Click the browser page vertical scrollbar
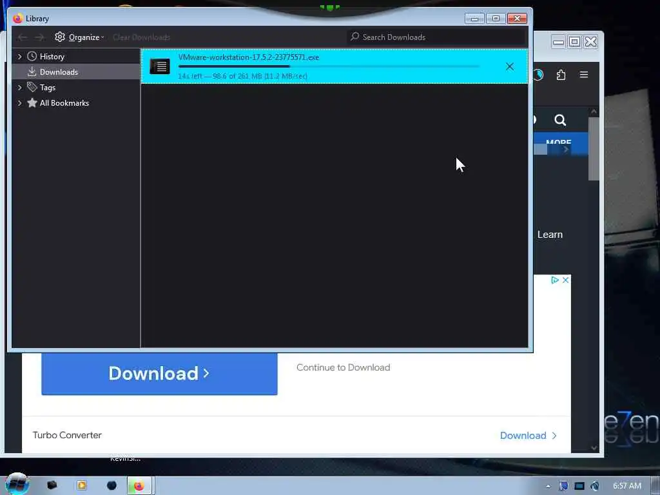 pos(594,148)
